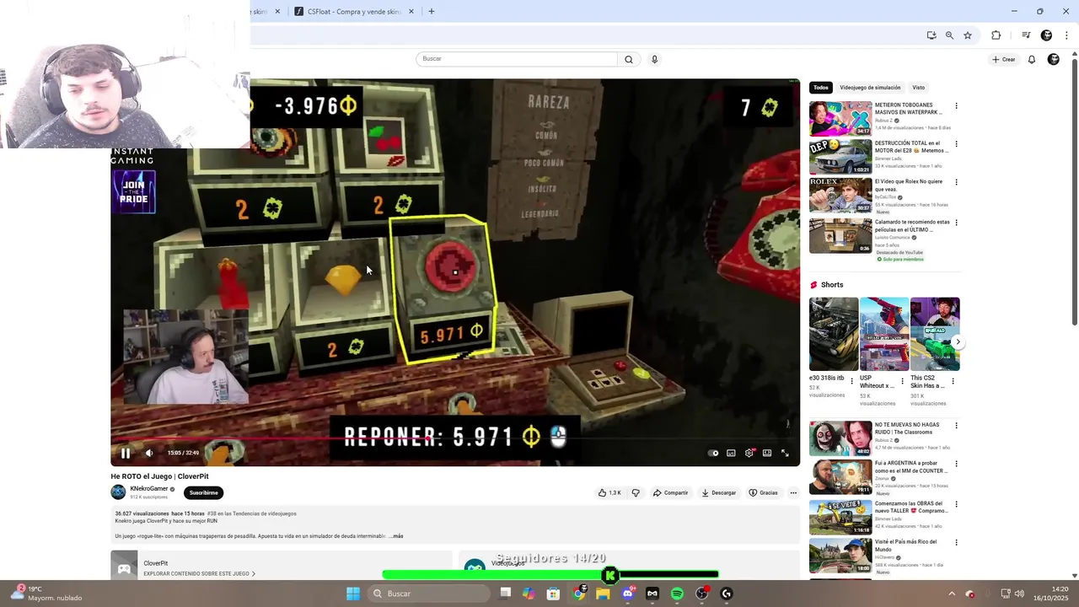Click the Descargar download button
The image size is (1079, 607).
tap(718, 492)
